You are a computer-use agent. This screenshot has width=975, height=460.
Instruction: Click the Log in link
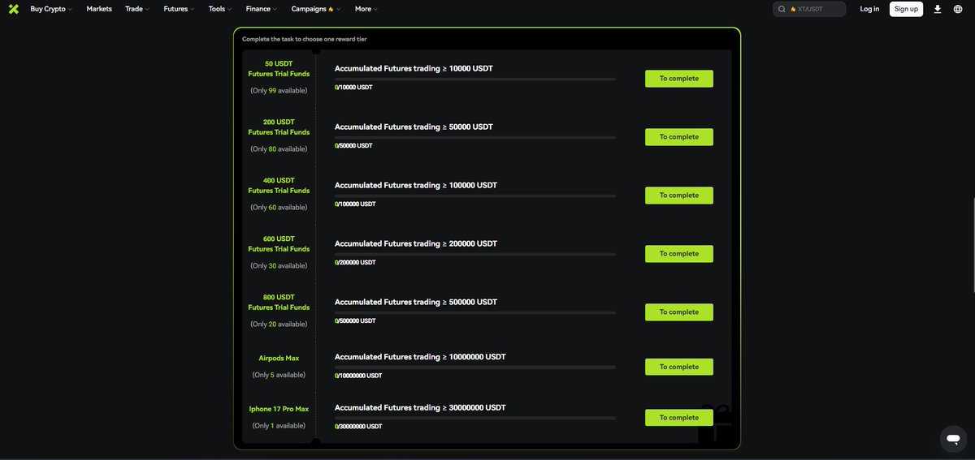coord(869,9)
